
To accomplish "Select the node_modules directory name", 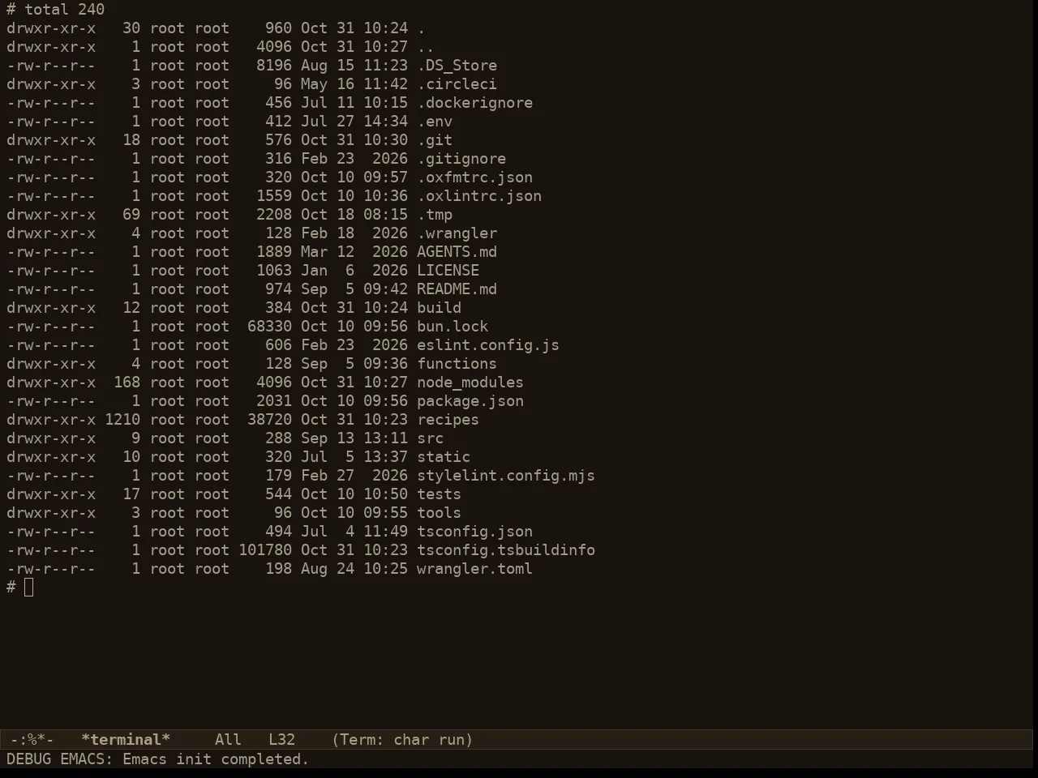I will (470, 383).
